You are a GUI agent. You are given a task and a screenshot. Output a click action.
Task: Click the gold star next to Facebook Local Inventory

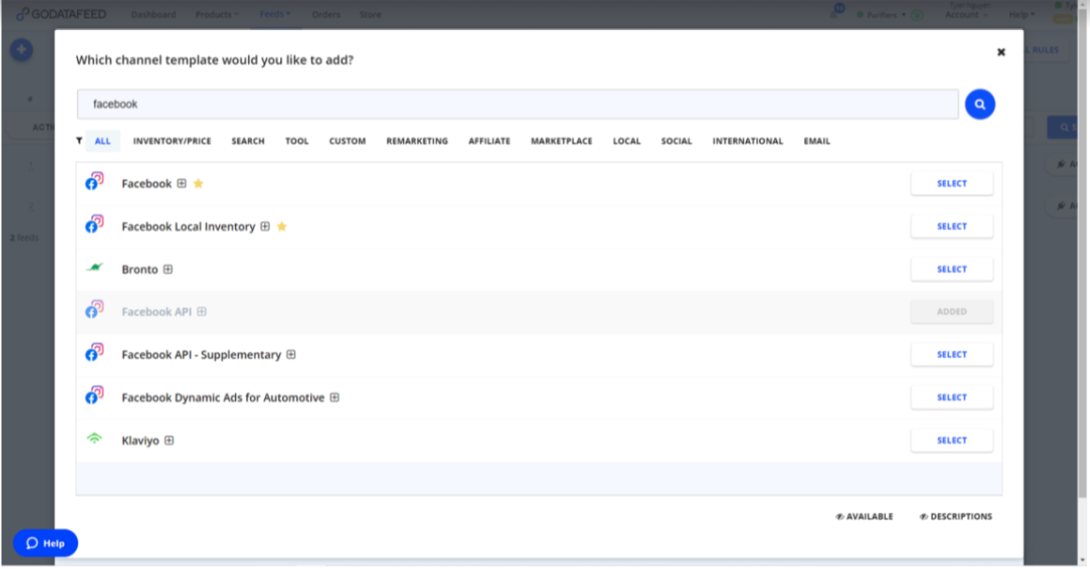(x=281, y=226)
